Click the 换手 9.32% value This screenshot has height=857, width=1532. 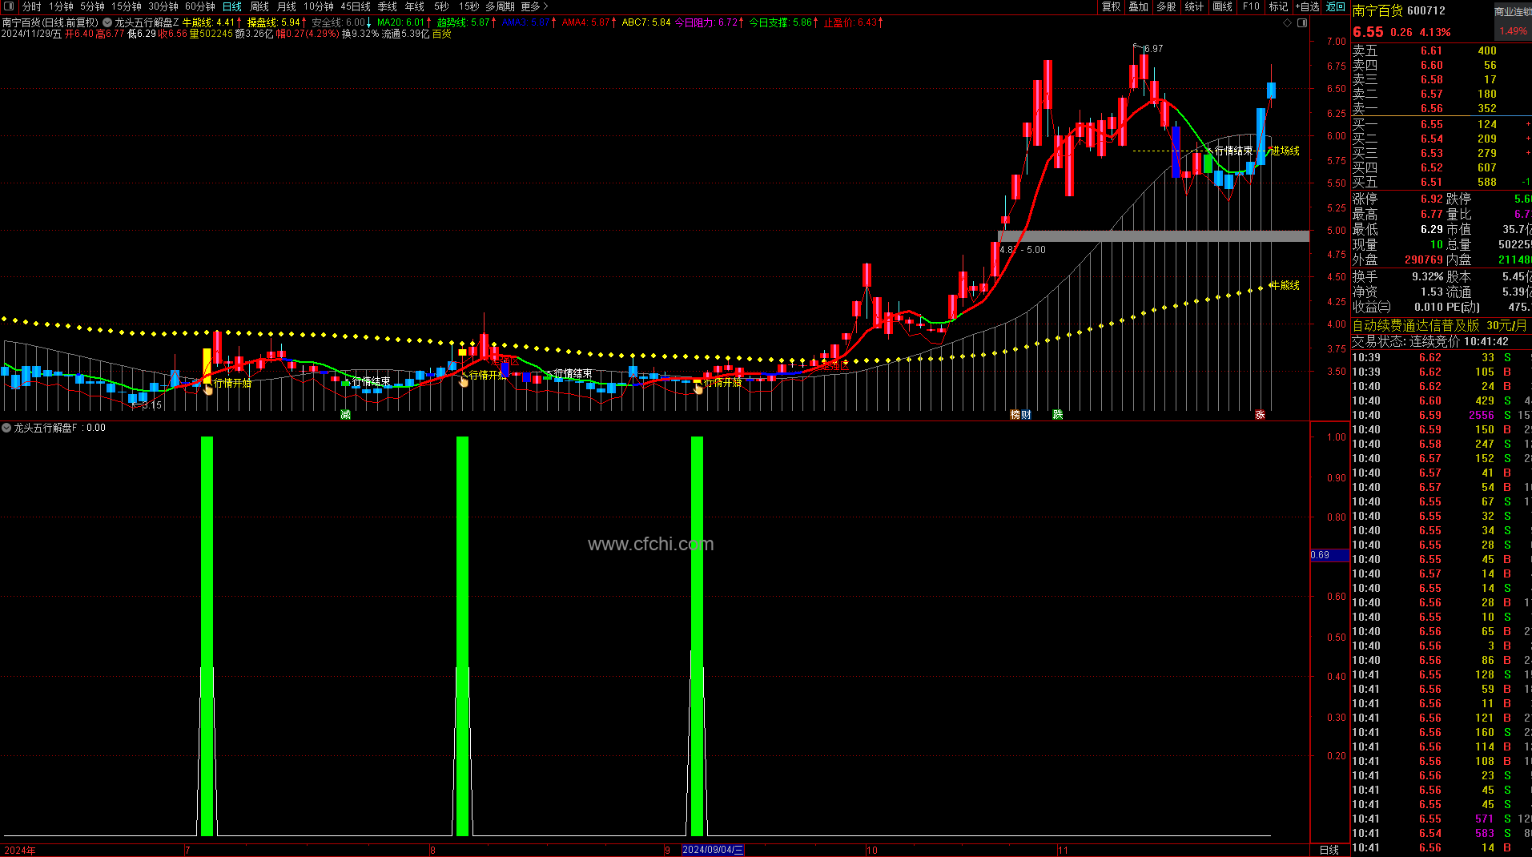point(1427,276)
